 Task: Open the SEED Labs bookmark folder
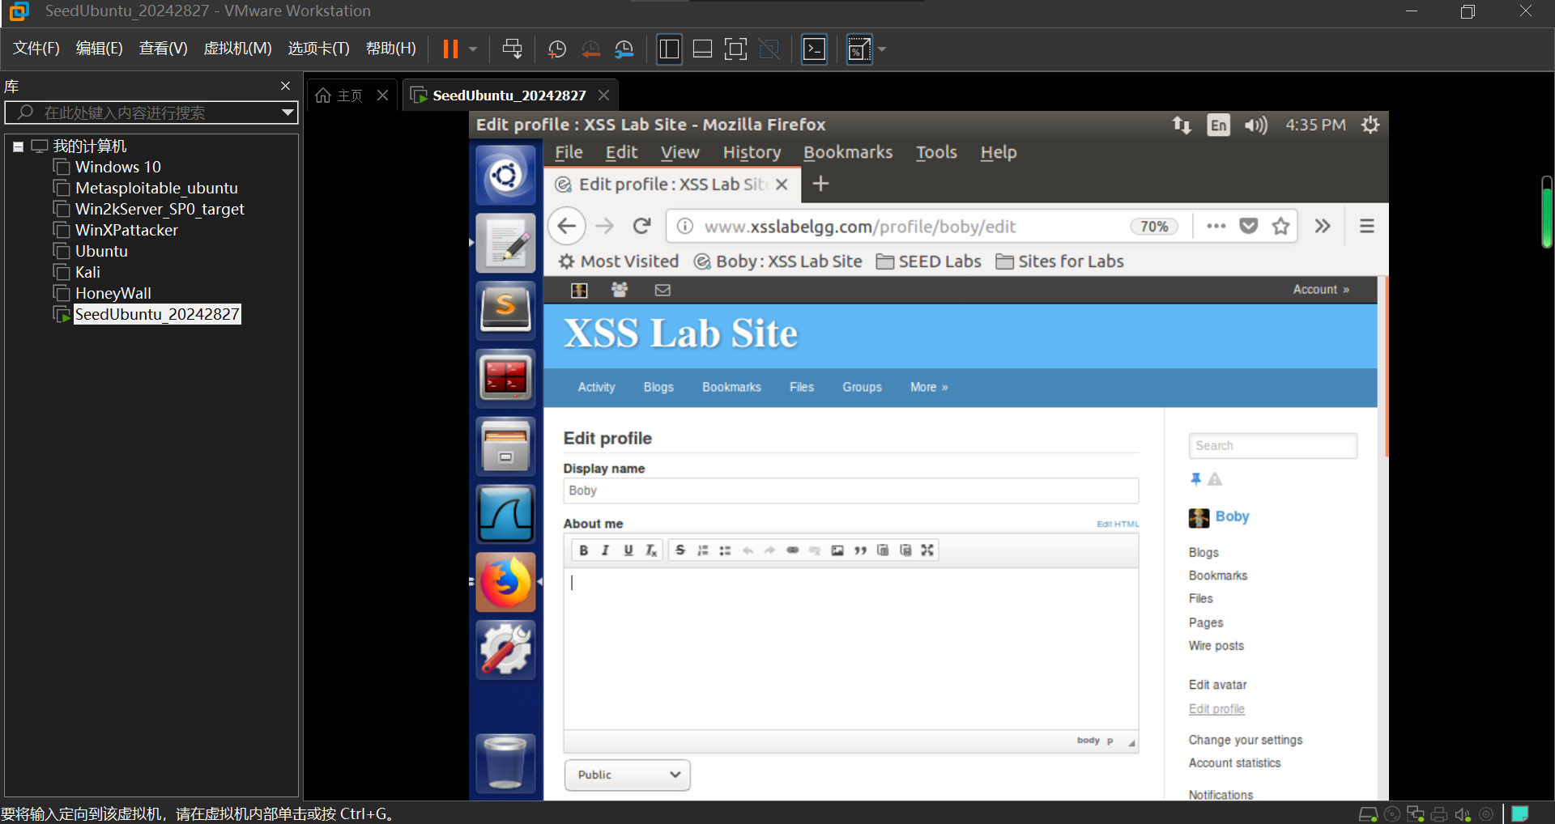[x=929, y=261]
